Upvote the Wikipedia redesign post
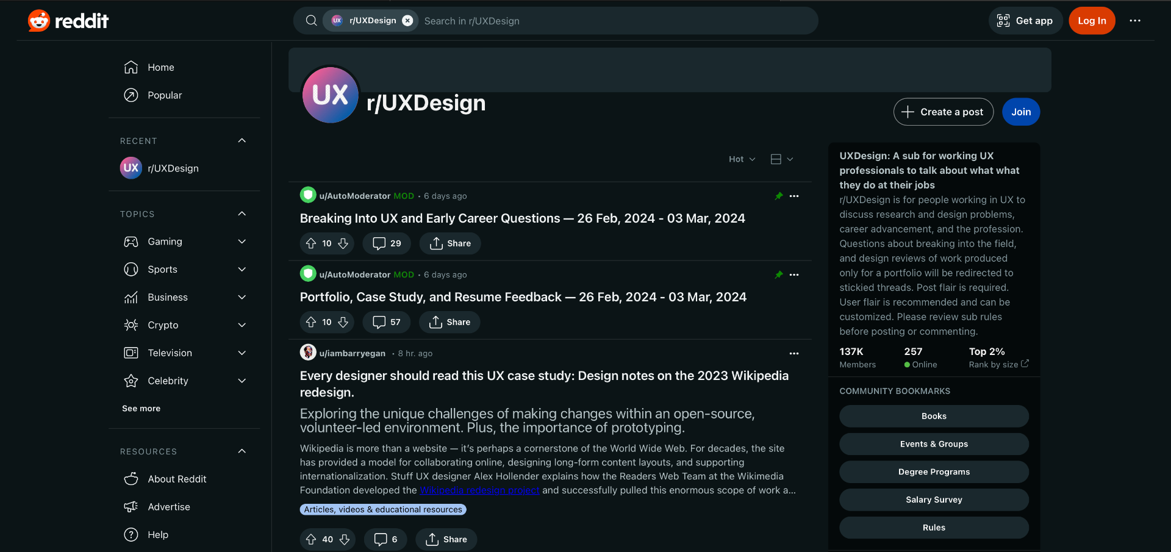This screenshot has height=552, width=1171. [310, 539]
